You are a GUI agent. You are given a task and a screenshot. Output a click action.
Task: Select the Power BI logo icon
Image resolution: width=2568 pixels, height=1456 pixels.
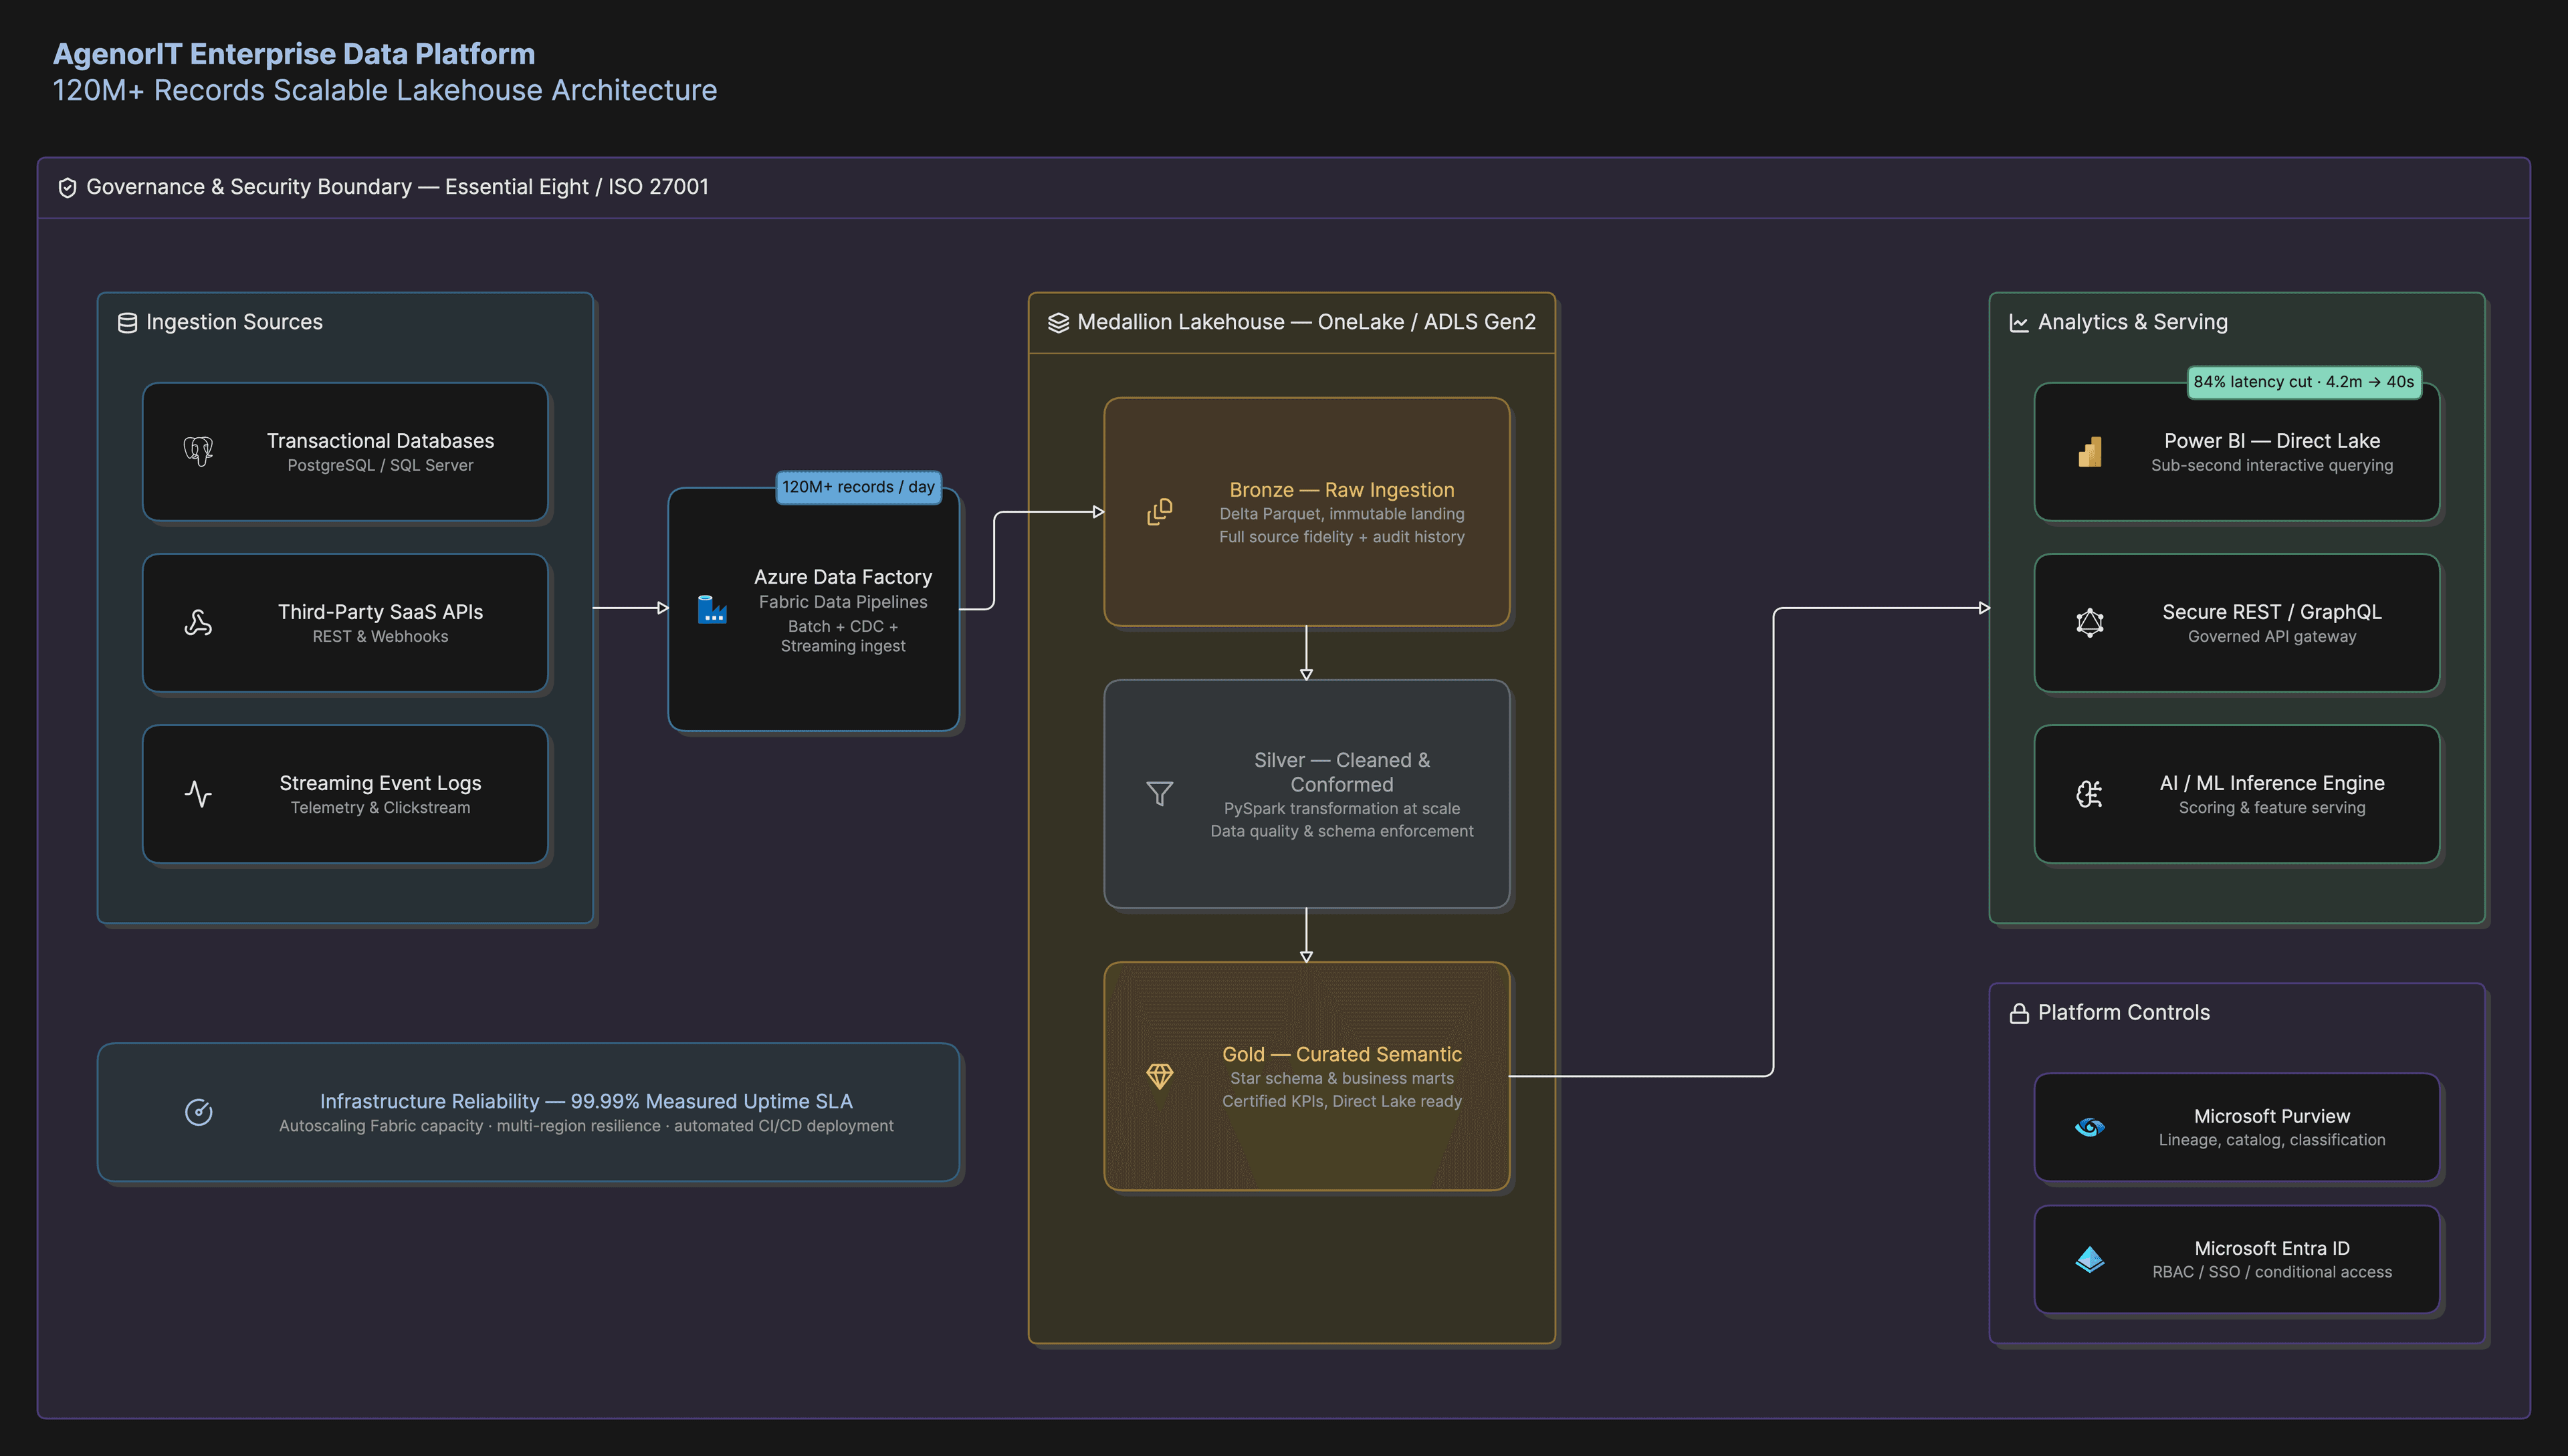[2090, 452]
